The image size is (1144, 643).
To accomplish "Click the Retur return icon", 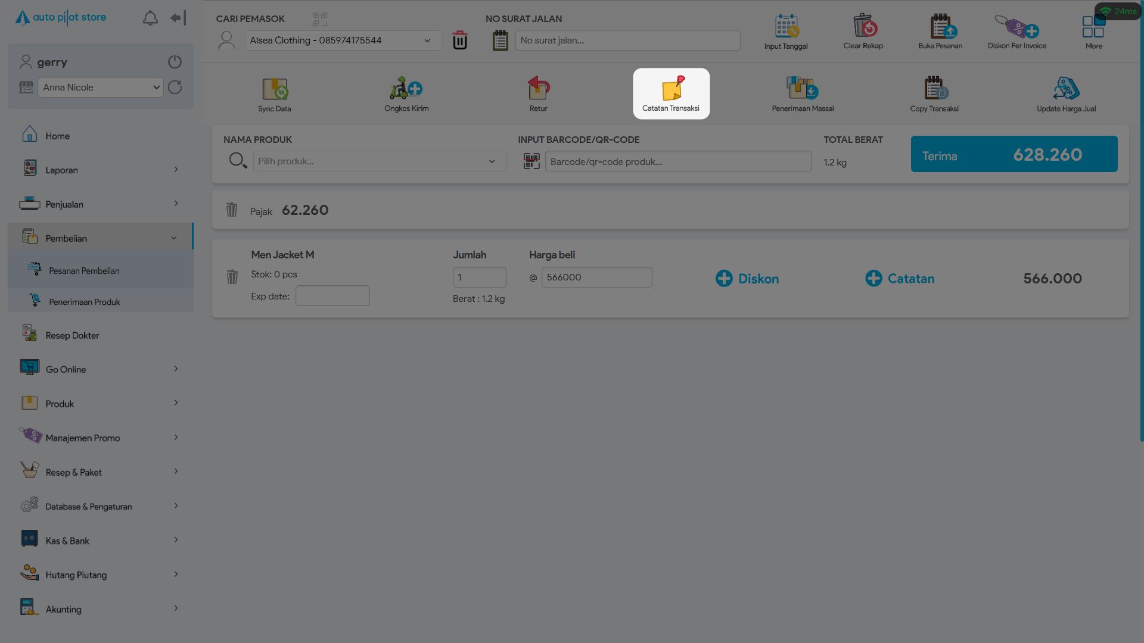I will pyautogui.click(x=538, y=89).
